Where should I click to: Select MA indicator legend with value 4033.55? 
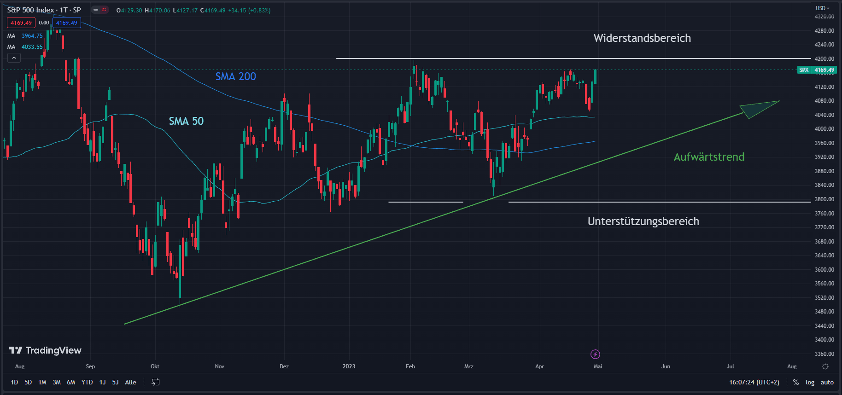[x=25, y=46]
